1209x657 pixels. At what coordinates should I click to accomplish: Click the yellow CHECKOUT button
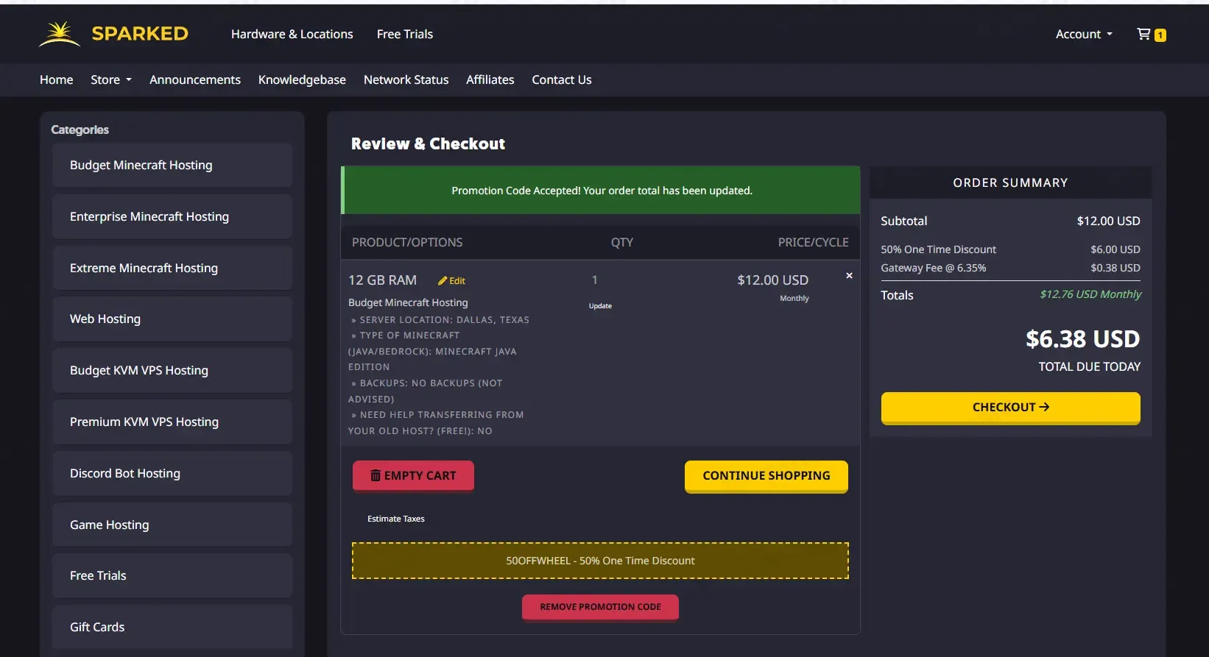tap(1010, 408)
